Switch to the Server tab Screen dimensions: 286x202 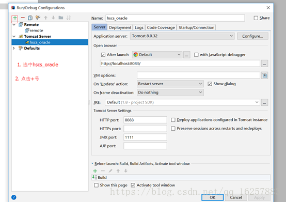(x=100, y=27)
